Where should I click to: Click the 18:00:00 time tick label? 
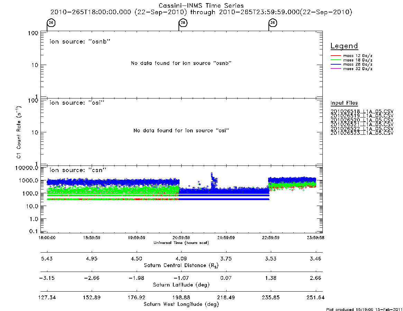click(x=47, y=238)
